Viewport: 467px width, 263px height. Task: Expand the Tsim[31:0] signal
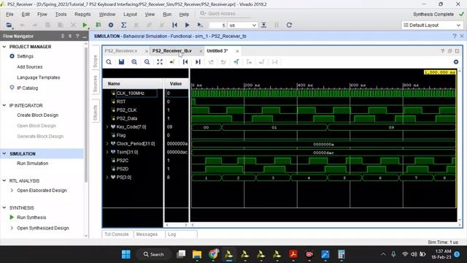(107, 152)
